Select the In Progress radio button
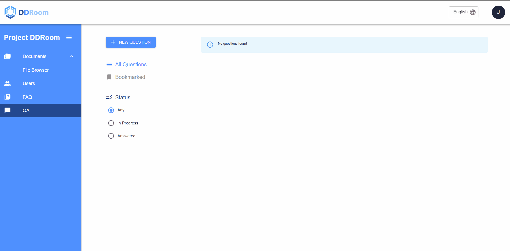510x251 pixels. coord(111,123)
